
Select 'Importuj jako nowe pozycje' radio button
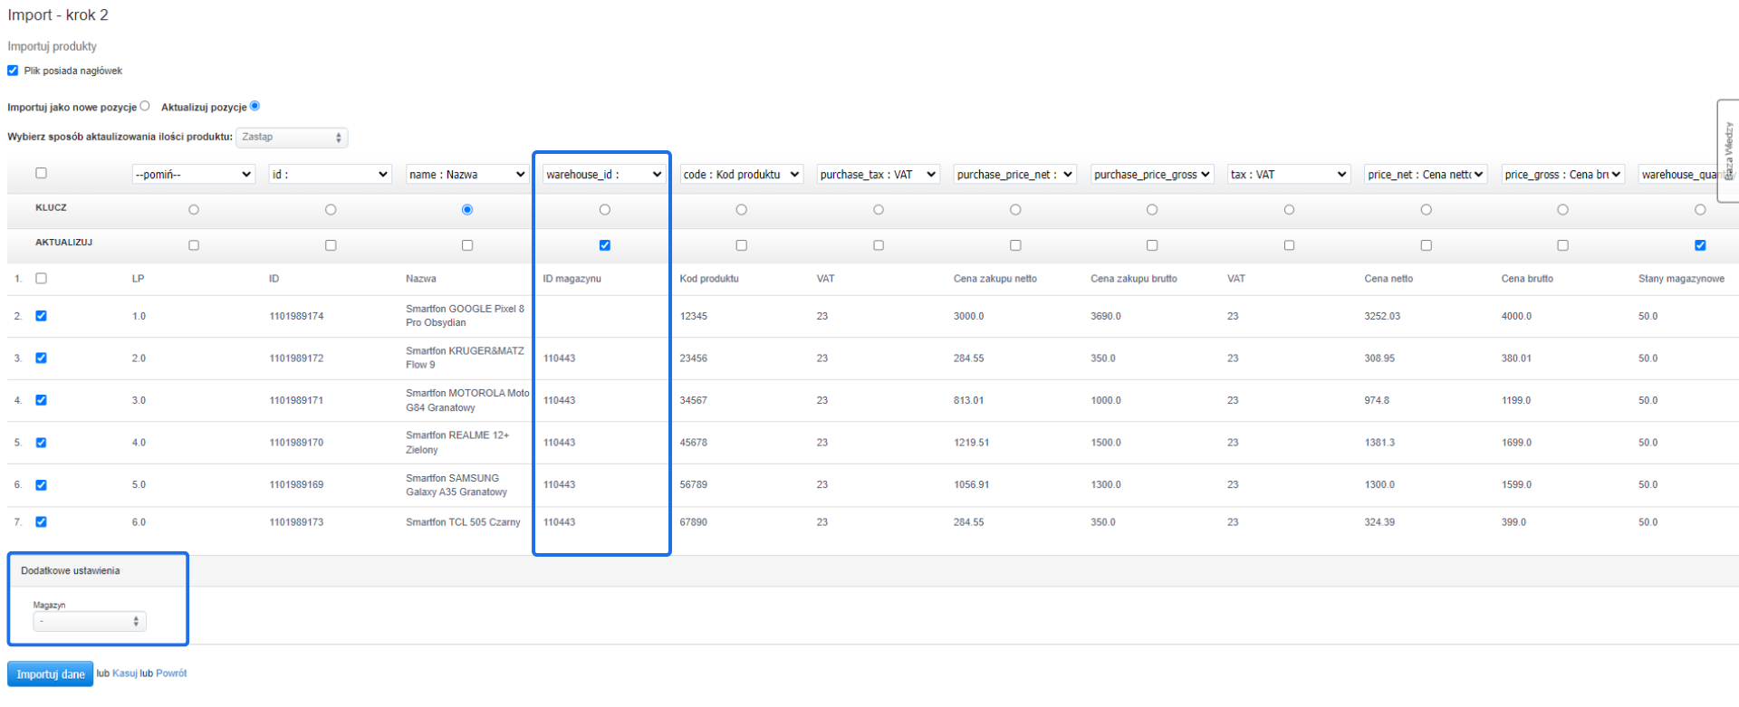tap(145, 106)
